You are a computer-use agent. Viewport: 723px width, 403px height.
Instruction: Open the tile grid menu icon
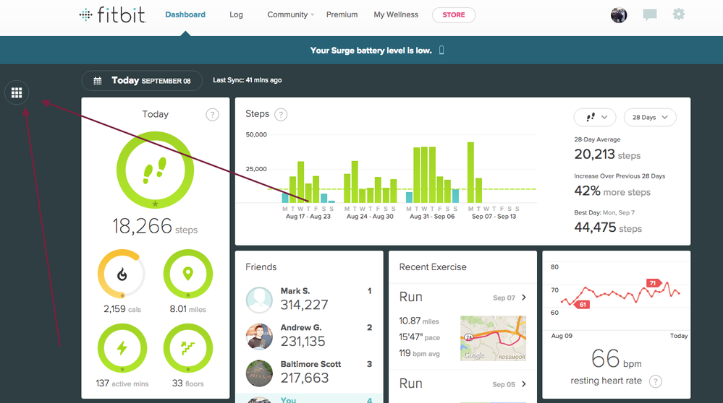[x=17, y=93]
